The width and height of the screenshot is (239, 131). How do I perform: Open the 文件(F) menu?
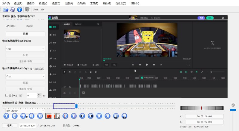[x=6, y=3]
